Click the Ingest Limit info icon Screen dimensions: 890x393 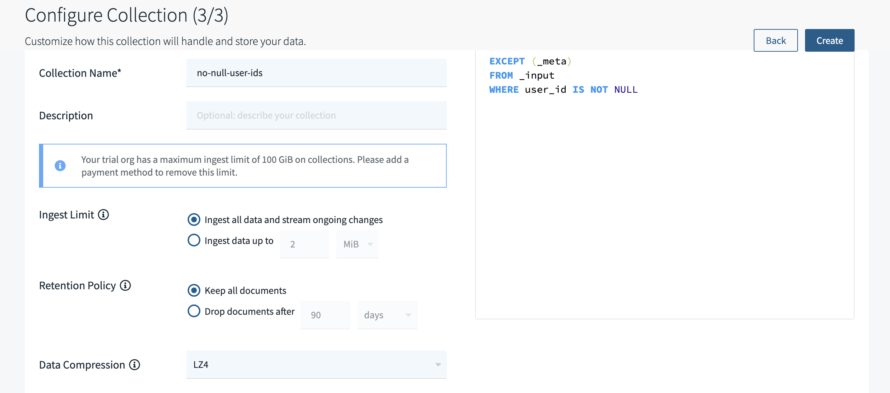coord(103,215)
